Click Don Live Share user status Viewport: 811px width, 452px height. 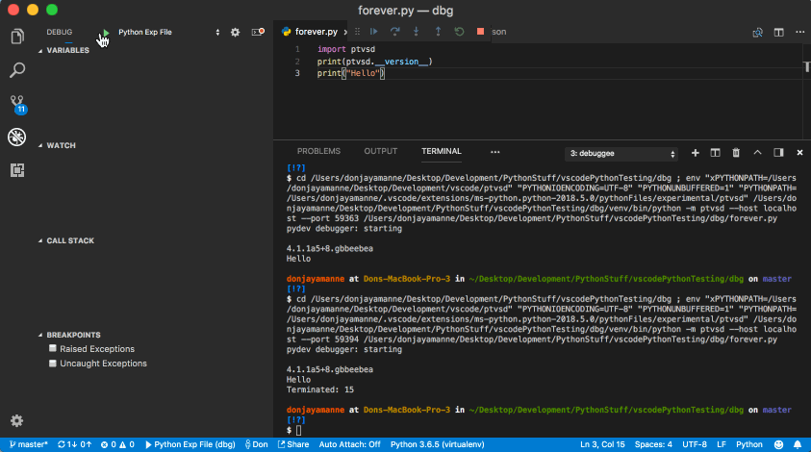point(256,444)
